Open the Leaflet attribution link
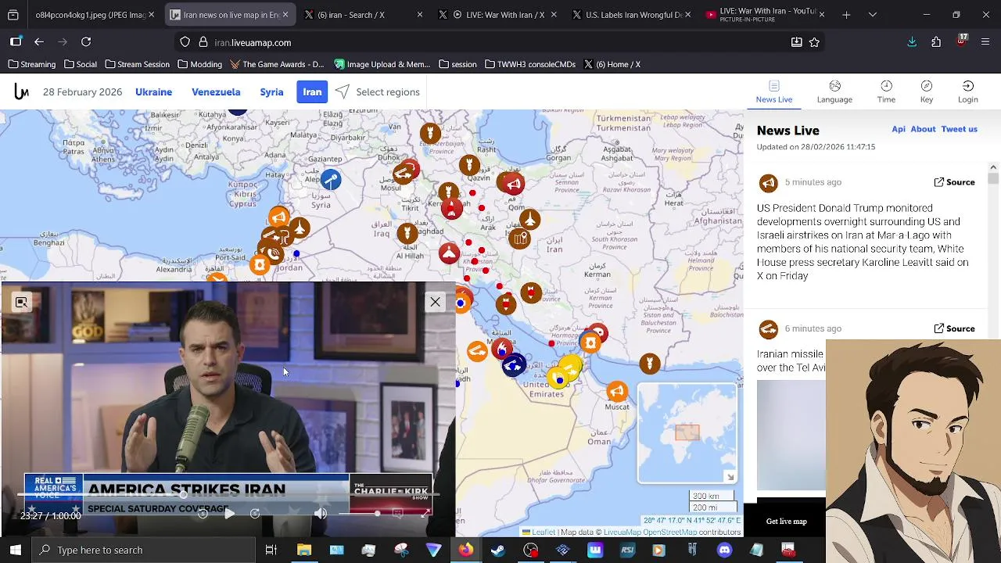Viewport: 1001px width, 563px height. (x=544, y=533)
